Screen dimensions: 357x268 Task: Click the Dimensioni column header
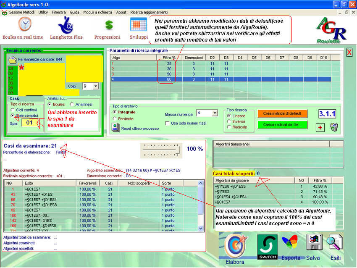[194, 58]
